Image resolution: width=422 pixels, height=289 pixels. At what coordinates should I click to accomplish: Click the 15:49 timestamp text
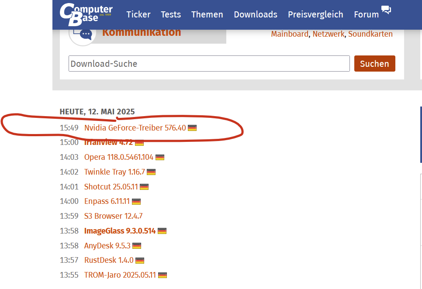[x=69, y=128]
